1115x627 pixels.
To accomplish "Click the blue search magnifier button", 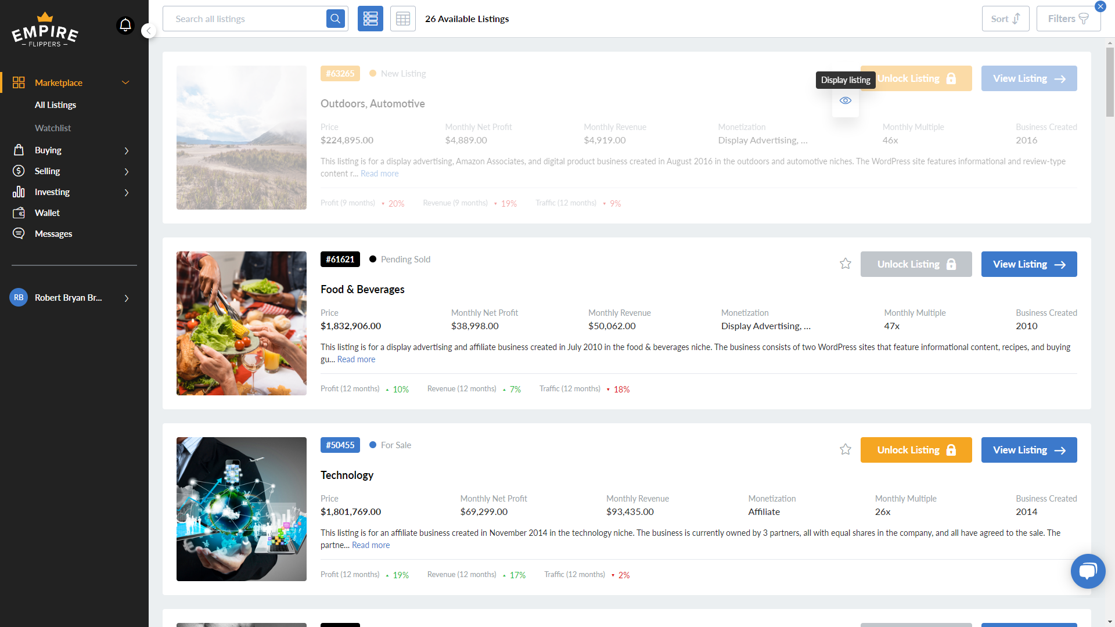I will coord(336,19).
